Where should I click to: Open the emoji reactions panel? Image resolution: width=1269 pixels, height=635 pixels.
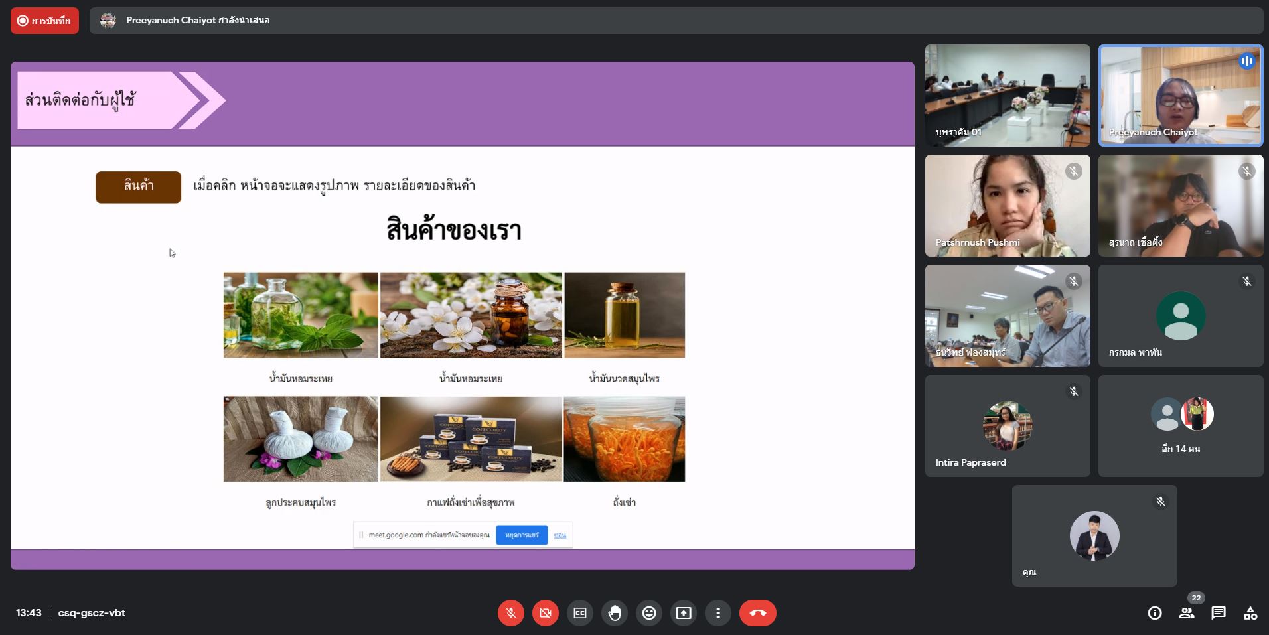tap(649, 613)
